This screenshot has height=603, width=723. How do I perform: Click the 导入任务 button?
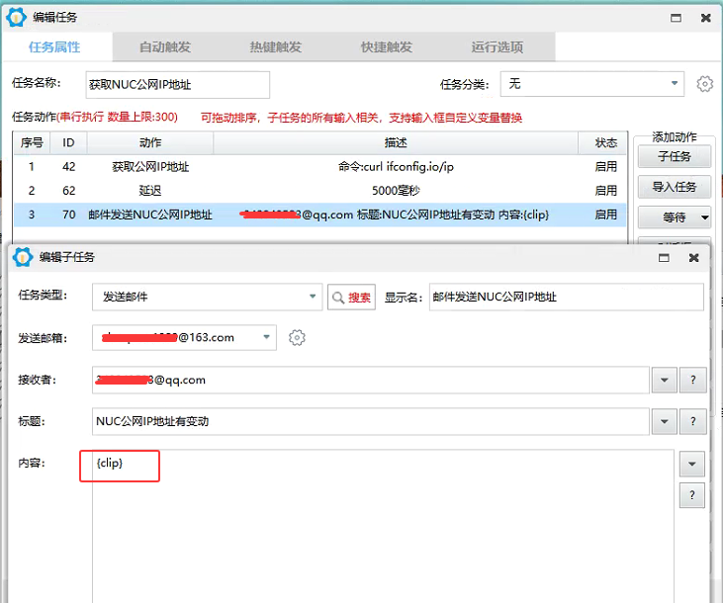[x=674, y=187]
